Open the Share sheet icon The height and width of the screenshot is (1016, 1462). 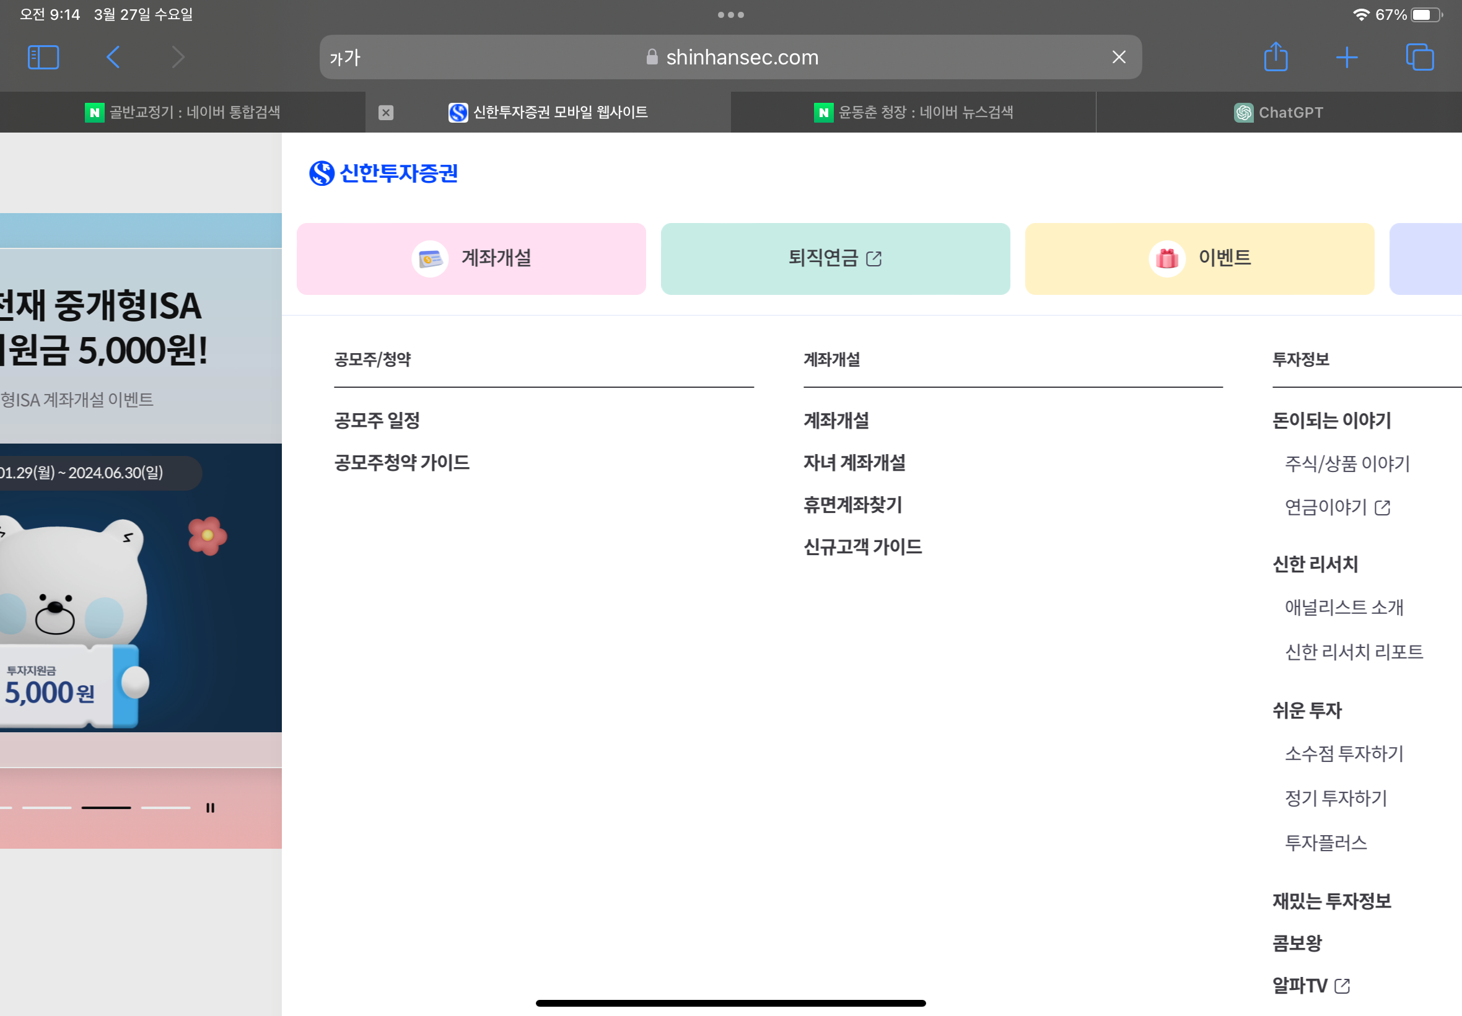1276,57
